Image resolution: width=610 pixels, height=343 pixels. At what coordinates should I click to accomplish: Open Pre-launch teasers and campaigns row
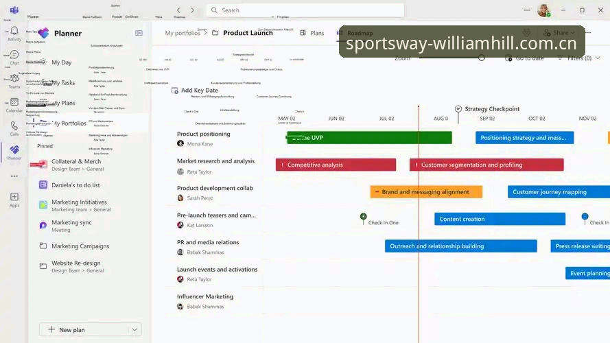point(216,215)
